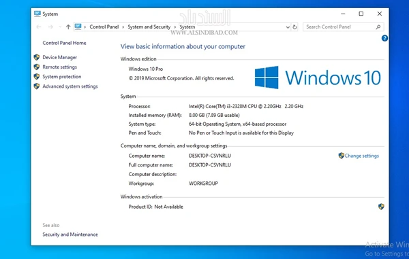Select the Full computer name value
This screenshot has width=409, height=259.
point(210,165)
